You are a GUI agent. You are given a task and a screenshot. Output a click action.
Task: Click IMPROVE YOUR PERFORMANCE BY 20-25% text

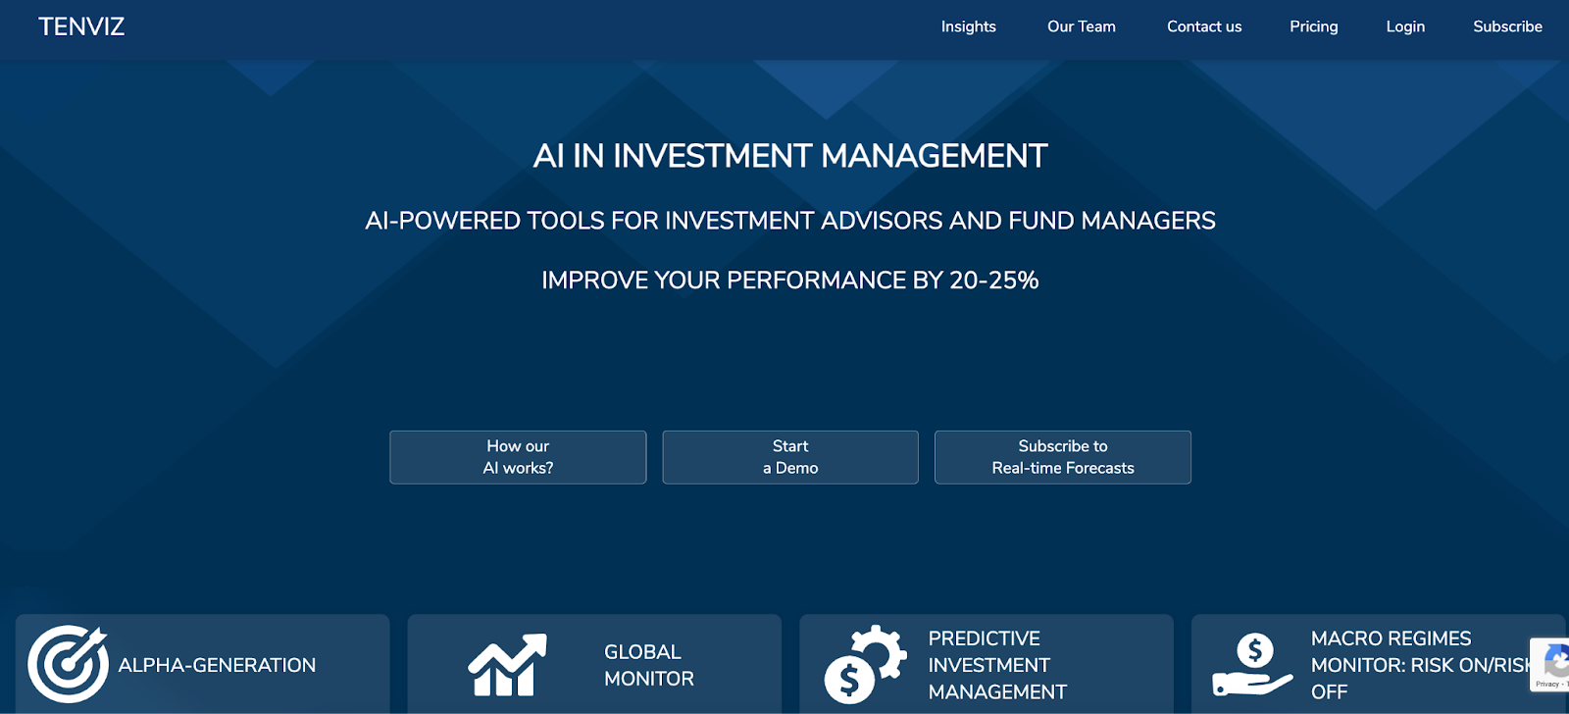click(x=790, y=280)
